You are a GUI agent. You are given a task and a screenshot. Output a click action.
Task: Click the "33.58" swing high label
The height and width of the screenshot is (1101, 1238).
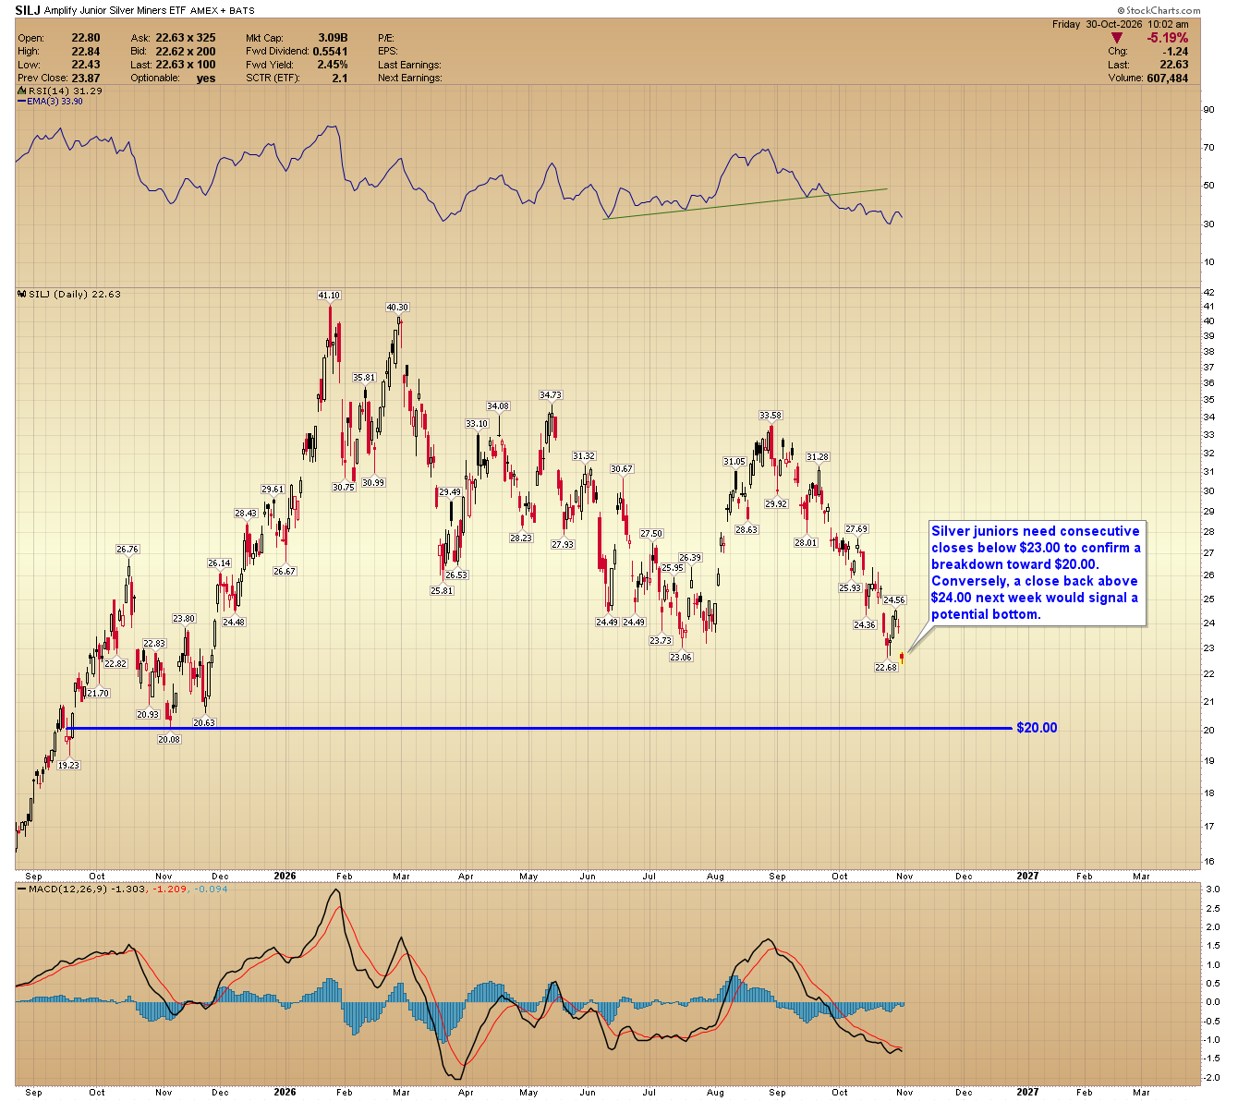point(771,416)
